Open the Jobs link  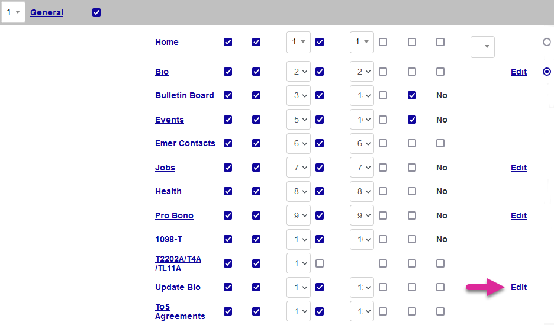[165, 168]
